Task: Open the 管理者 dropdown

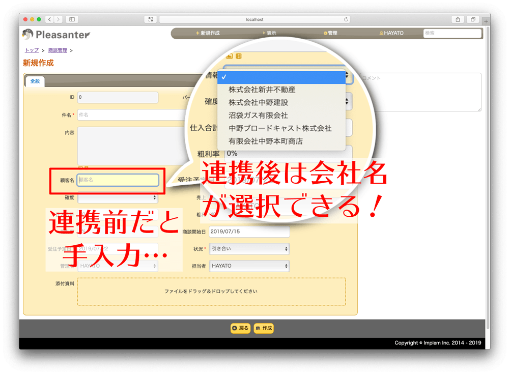Action: [x=118, y=266]
